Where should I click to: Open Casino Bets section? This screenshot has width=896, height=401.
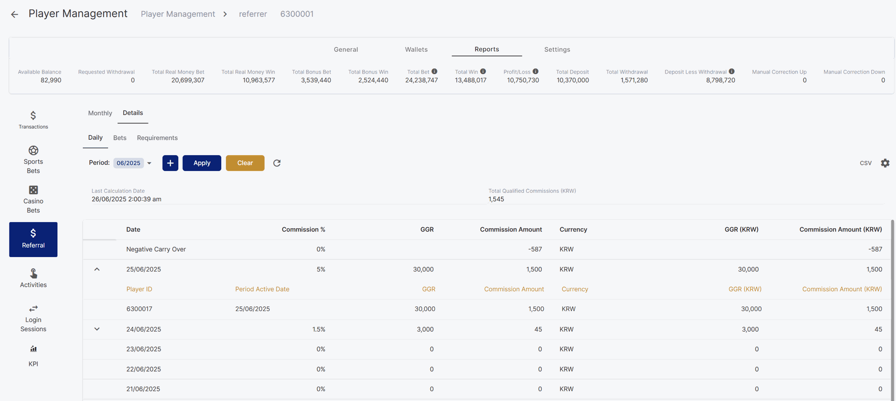click(x=33, y=199)
